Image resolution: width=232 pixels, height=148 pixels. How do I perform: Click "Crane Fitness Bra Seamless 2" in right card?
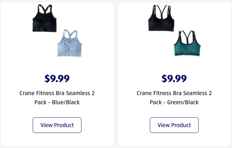tap(174, 93)
